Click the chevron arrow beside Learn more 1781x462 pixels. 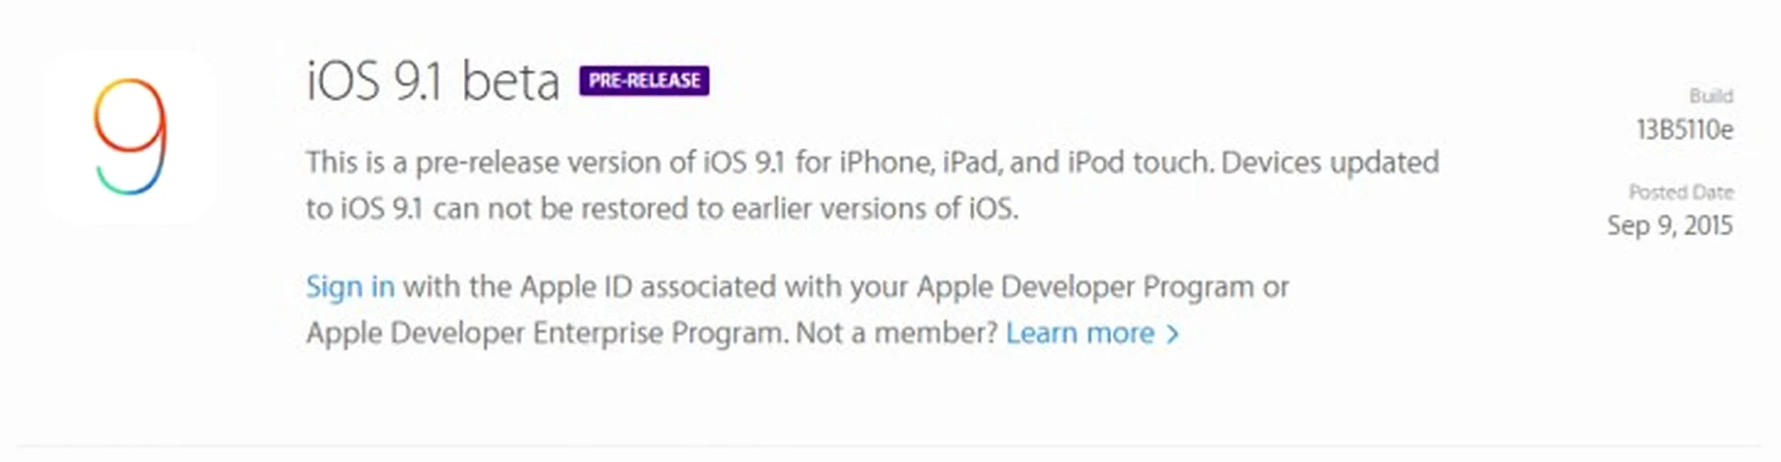pos(1173,335)
